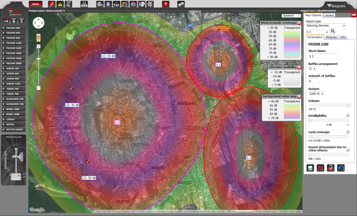Toggle the red padlock lock icon
This screenshot has height=216, width=357.
330,168
